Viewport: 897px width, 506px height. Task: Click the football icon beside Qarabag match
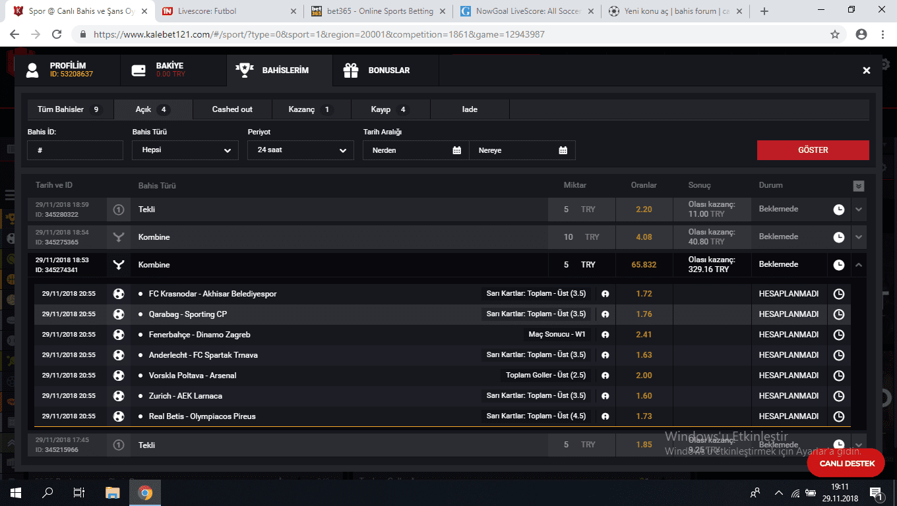coord(119,314)
